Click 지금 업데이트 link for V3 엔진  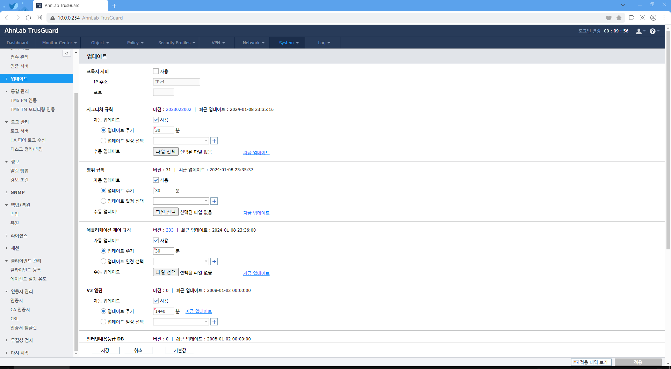point(199,311)
